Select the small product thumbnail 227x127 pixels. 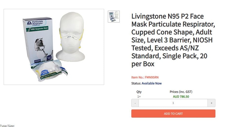pyautogui.click(x=114, y=16)
